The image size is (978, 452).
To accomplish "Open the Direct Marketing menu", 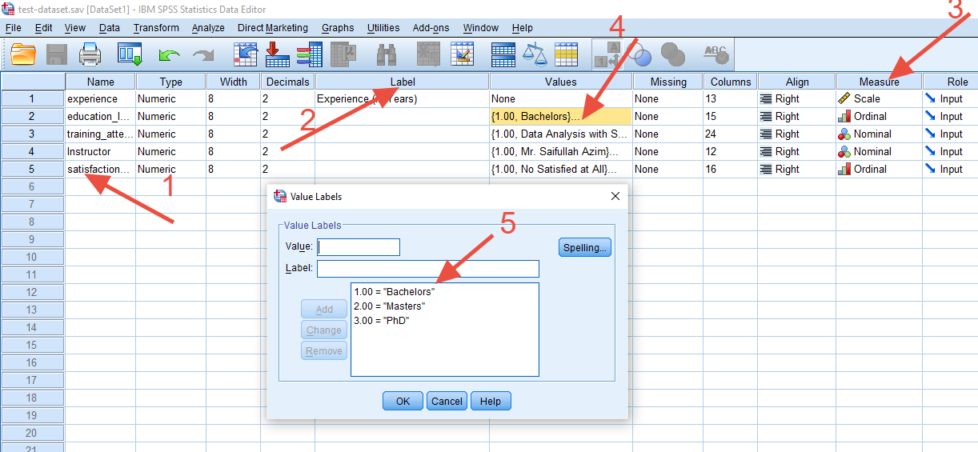I will tap(273, 27).
